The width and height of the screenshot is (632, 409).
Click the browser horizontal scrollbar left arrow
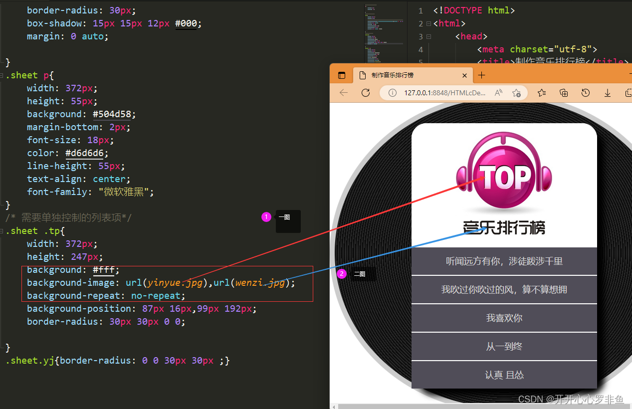coord(334,406)
